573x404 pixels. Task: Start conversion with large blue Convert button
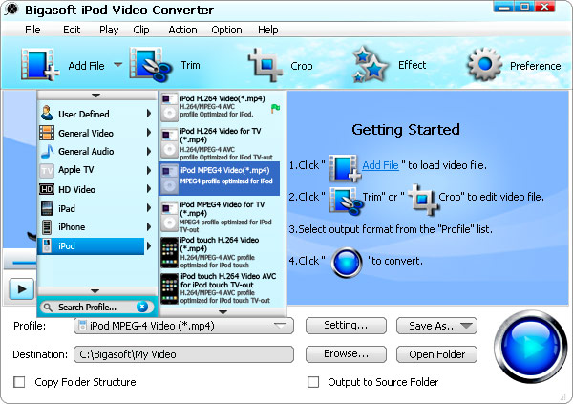tap(530, 347)
